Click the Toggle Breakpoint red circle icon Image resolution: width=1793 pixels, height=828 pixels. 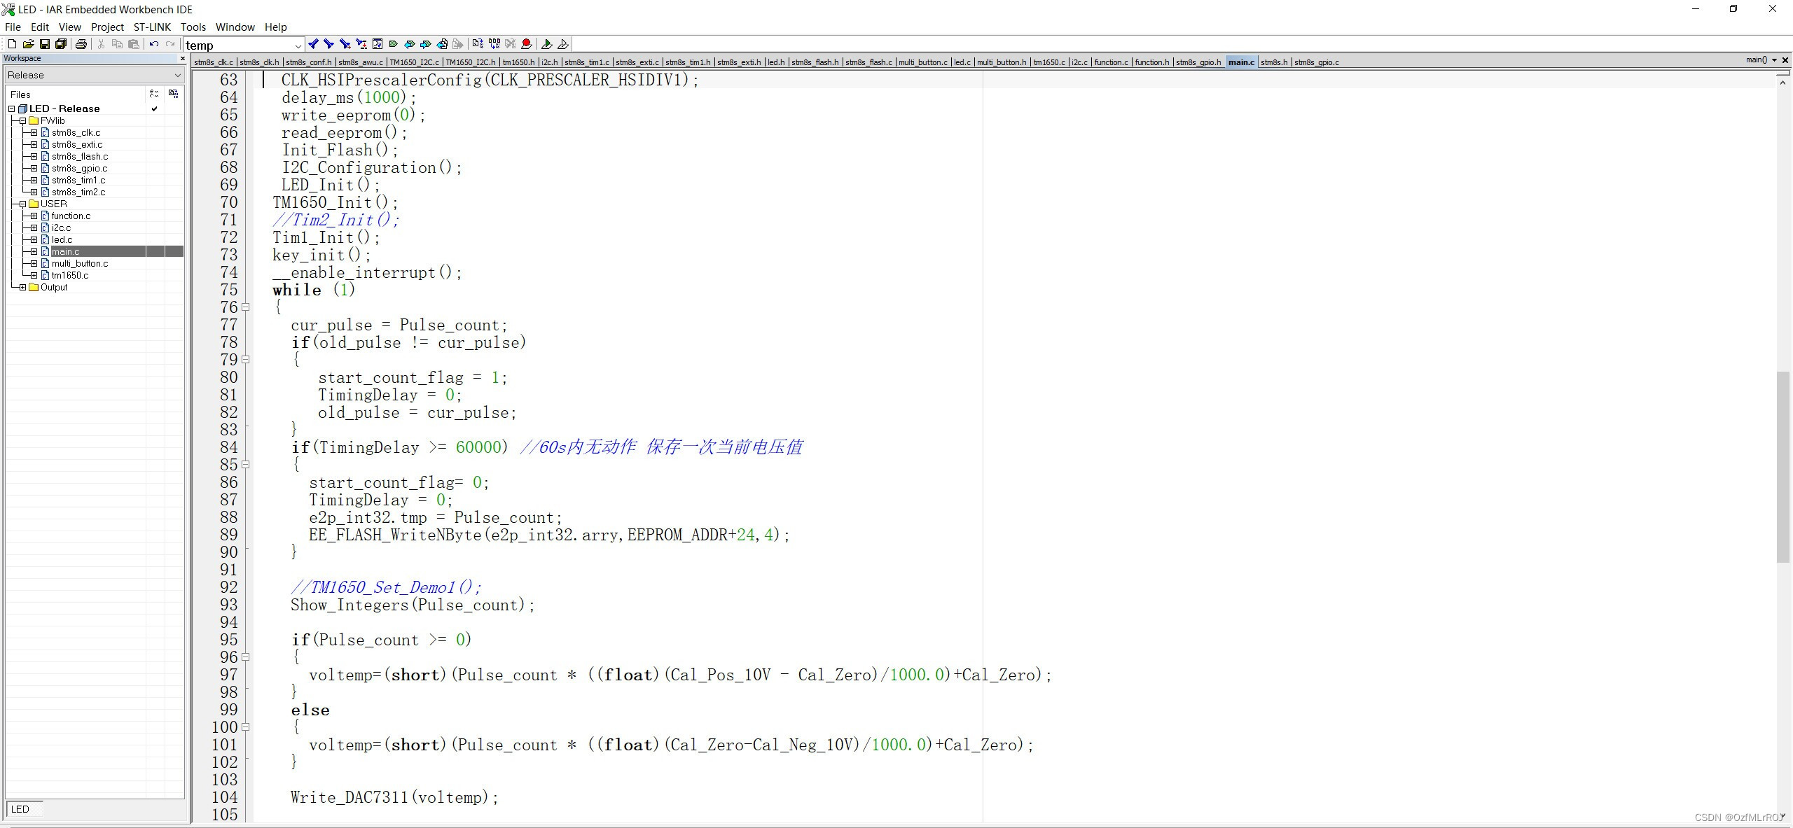point(527,44)
